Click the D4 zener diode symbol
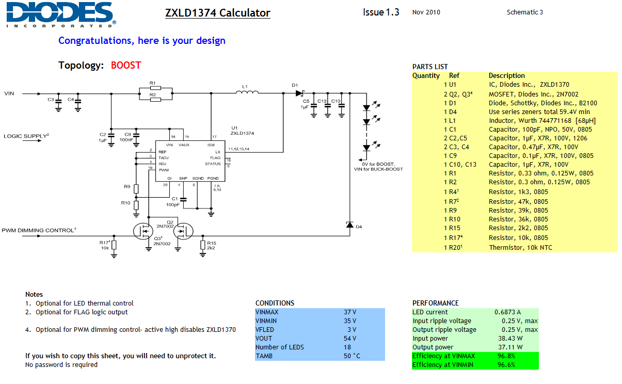This screenshot has height=384, width=622. (x=349, y=225)
